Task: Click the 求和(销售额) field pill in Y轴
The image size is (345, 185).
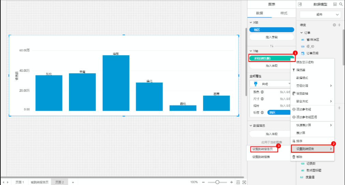Action: tap(272, 58)
